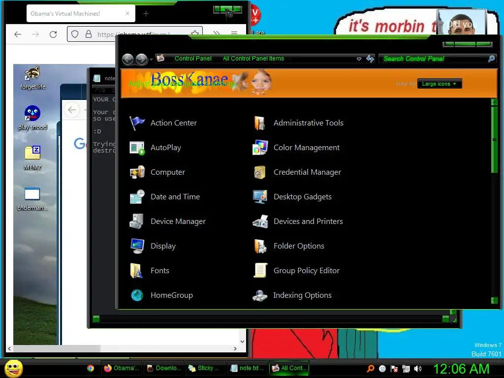
Task: Open the HomeGroup globe icon
Action: [137, 295]
